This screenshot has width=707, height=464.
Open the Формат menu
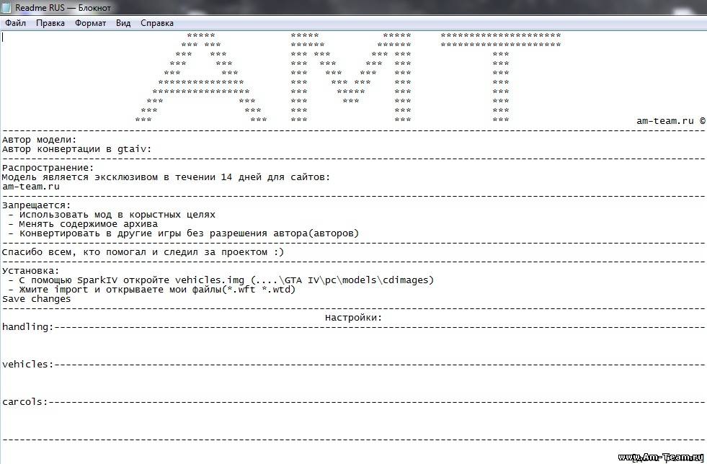coord(90,23)
